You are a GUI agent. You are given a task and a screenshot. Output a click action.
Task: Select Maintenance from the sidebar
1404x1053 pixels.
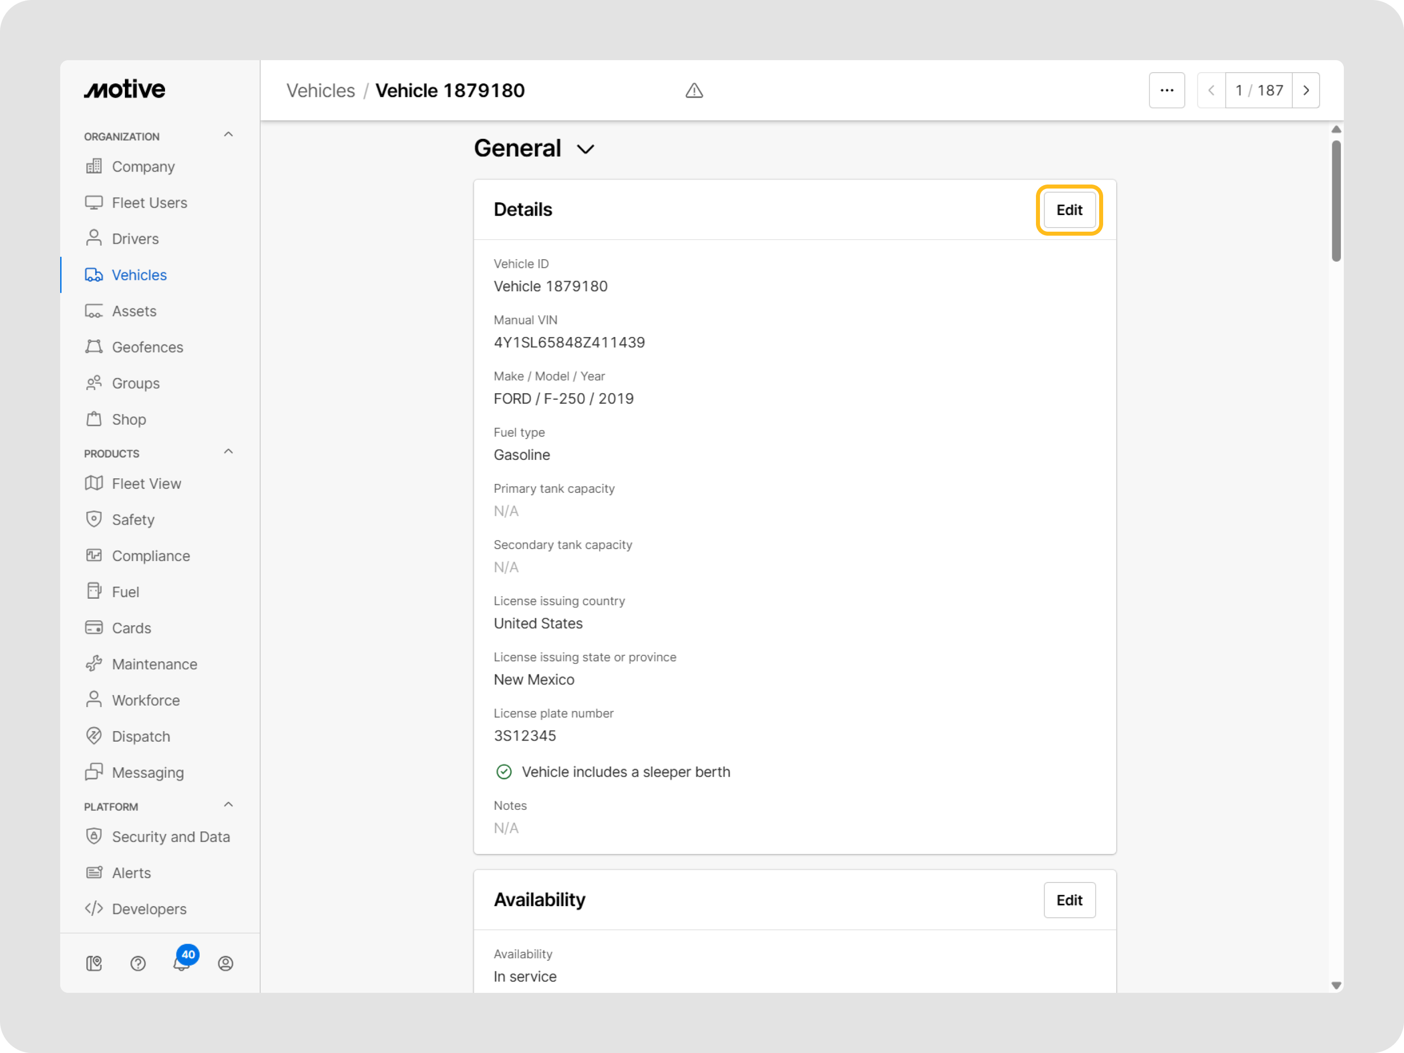tap(154, 664)
